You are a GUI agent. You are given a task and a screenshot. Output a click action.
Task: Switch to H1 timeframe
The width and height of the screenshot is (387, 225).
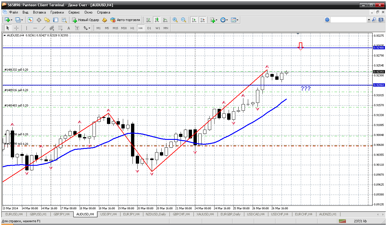coord(132,28)
